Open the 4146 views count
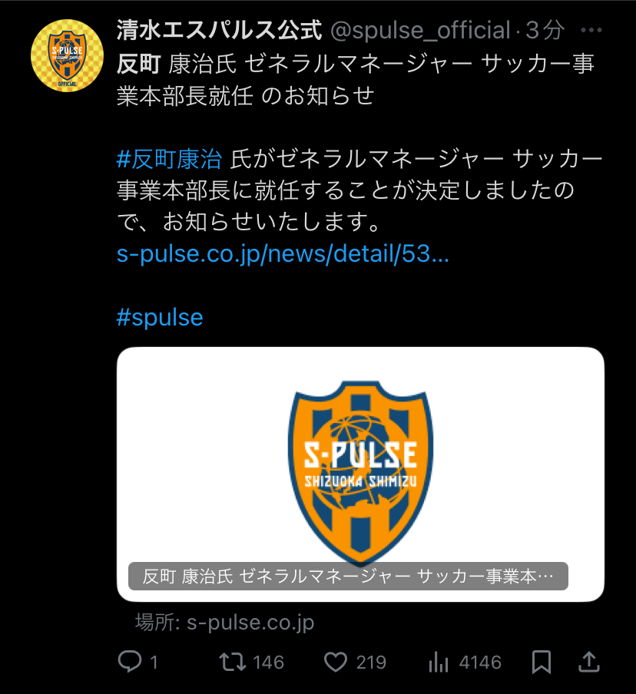The image size is (636, 694). point(480,663)
